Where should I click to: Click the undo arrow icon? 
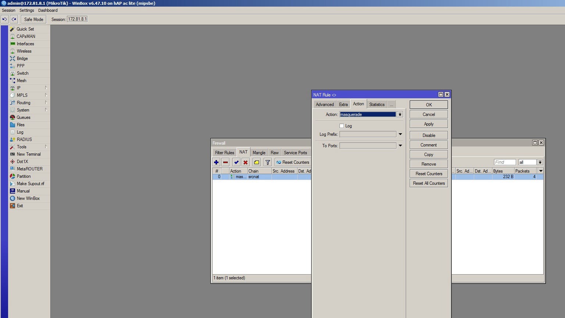[4, 19]
